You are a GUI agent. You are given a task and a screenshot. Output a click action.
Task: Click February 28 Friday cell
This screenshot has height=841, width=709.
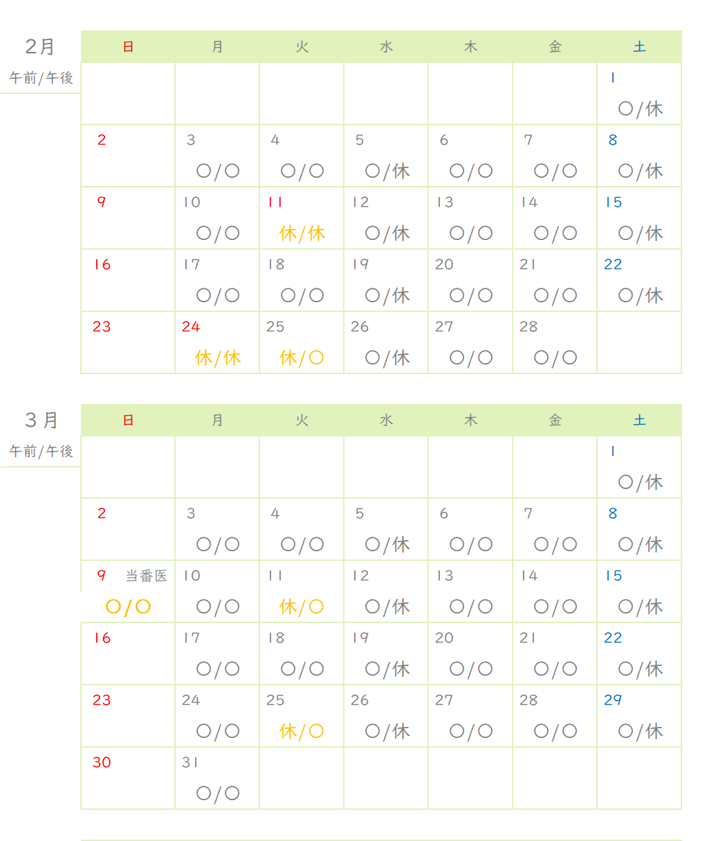click(x=555, y=342)
